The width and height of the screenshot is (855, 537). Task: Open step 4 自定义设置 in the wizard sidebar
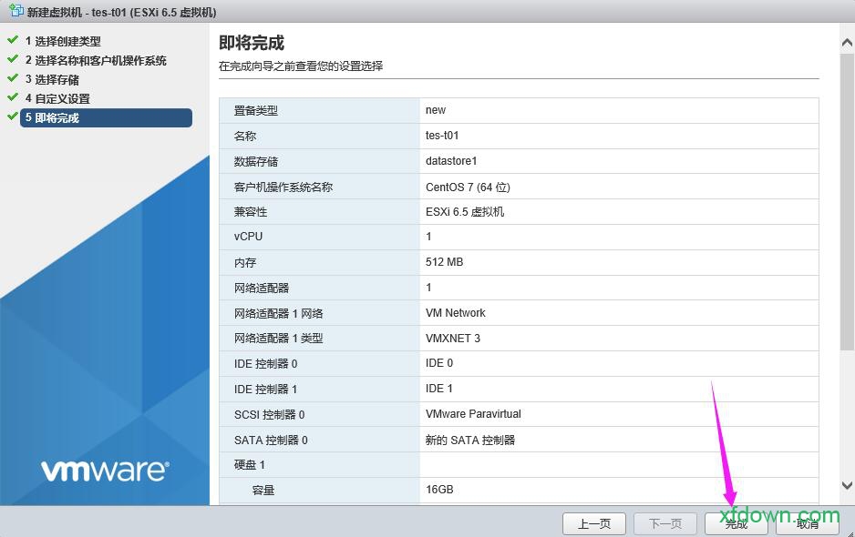pyautogui.click(x=60, y=98)
